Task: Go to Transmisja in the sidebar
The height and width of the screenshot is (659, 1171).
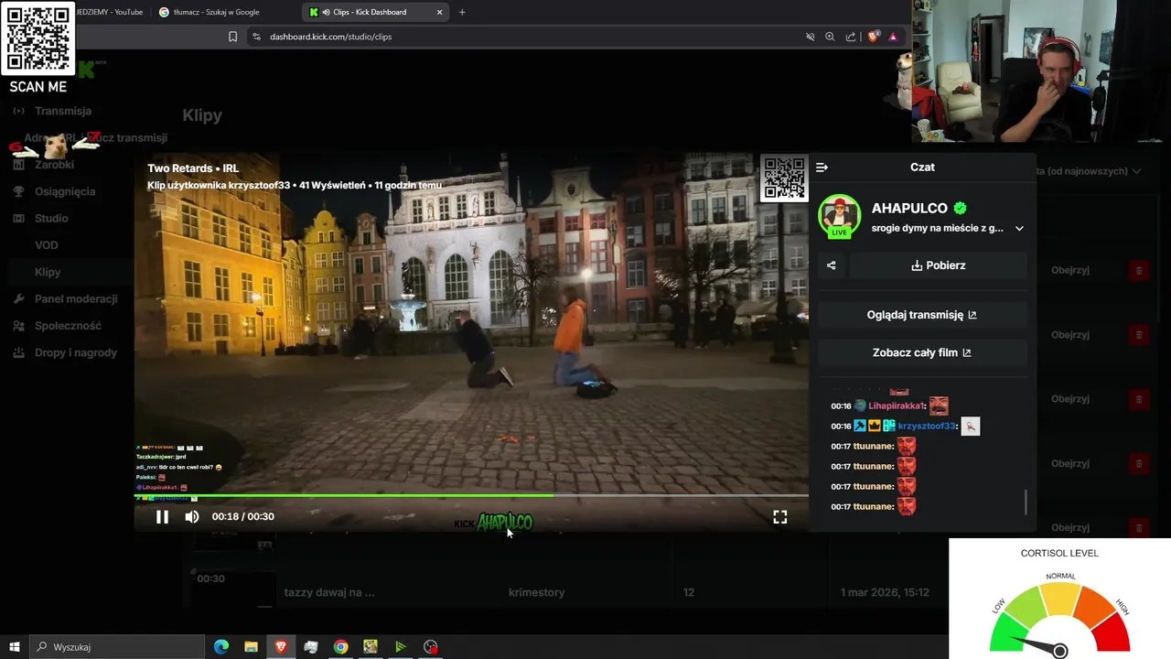Action: point(63,111)
